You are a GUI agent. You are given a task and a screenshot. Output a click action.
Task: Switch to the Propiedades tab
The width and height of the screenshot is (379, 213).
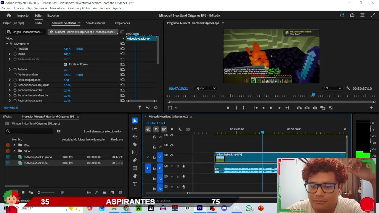click(x=122, y=23)
